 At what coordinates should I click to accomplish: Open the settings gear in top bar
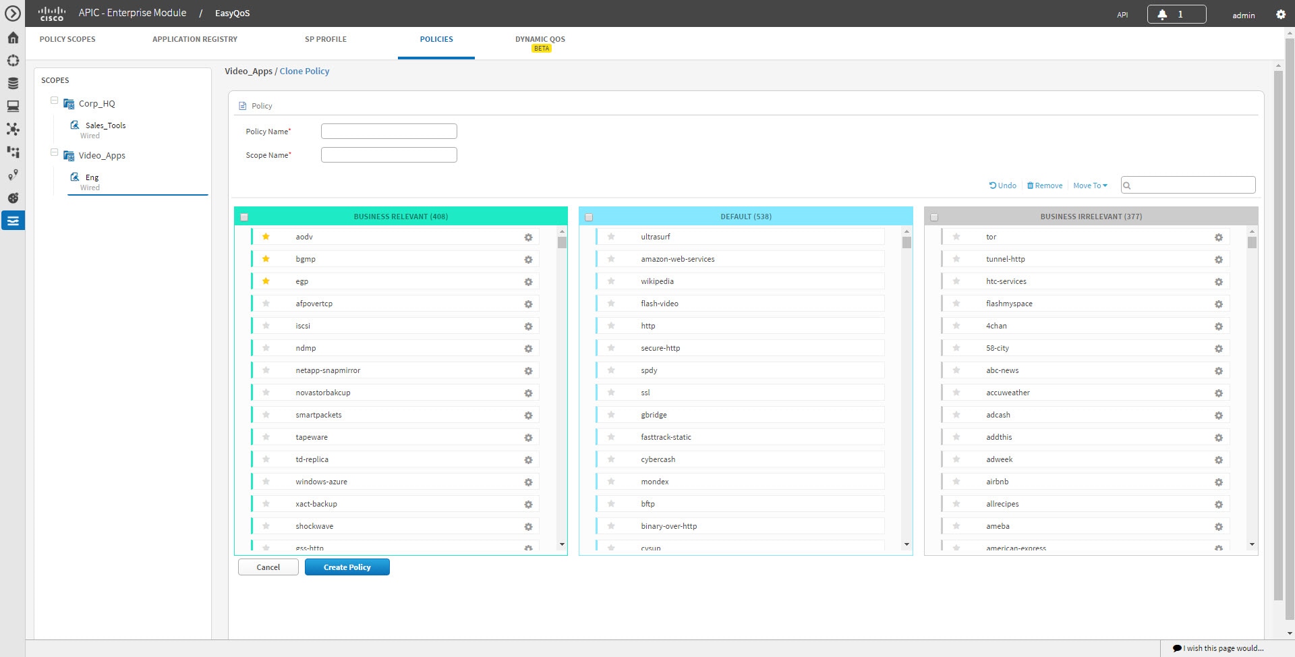1281,14
